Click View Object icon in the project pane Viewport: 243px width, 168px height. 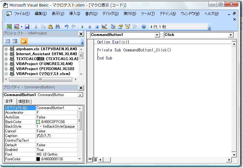pyautogui.click(x=15, y=41)
